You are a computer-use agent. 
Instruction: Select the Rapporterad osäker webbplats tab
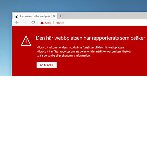(35, 16)
